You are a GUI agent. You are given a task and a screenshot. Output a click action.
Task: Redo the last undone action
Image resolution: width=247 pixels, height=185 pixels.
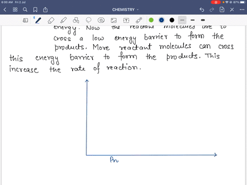pos(212,10)
